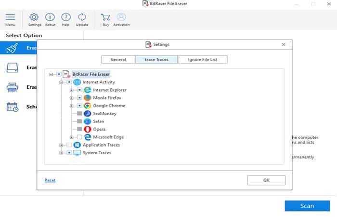Select the Google Chrome label
337x217 pixels.
pyautogui.click(x=109, y=106)
